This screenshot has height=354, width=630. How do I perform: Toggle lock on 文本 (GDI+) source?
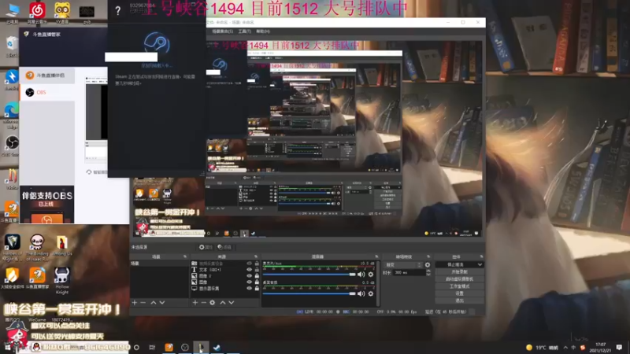tap(257, 270)
